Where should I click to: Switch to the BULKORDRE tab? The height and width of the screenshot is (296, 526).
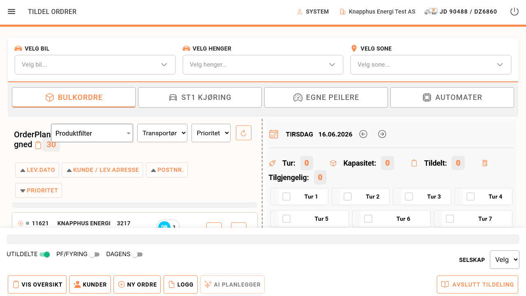point(74,97)
